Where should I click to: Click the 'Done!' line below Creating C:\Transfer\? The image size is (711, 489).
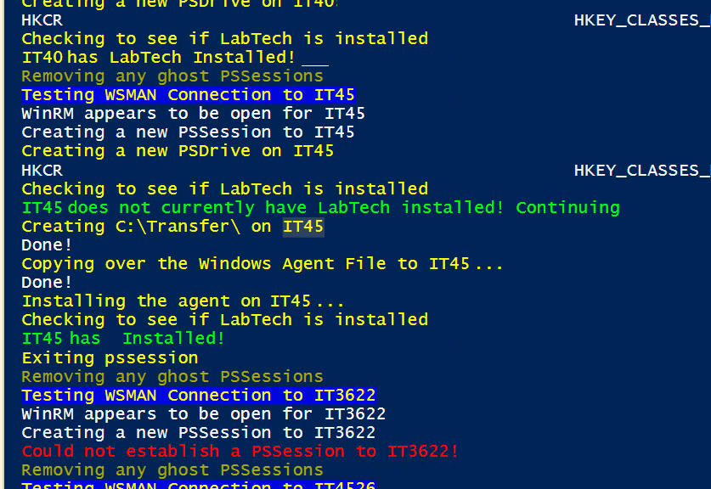pyautogui.click(x=47, y=245)
